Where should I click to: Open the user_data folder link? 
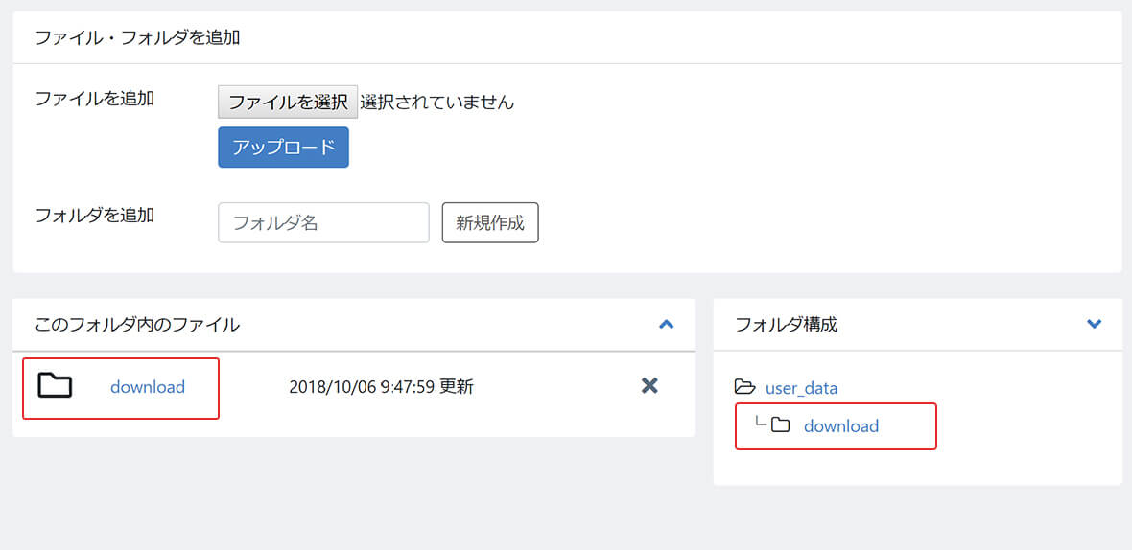pos(801,388)
